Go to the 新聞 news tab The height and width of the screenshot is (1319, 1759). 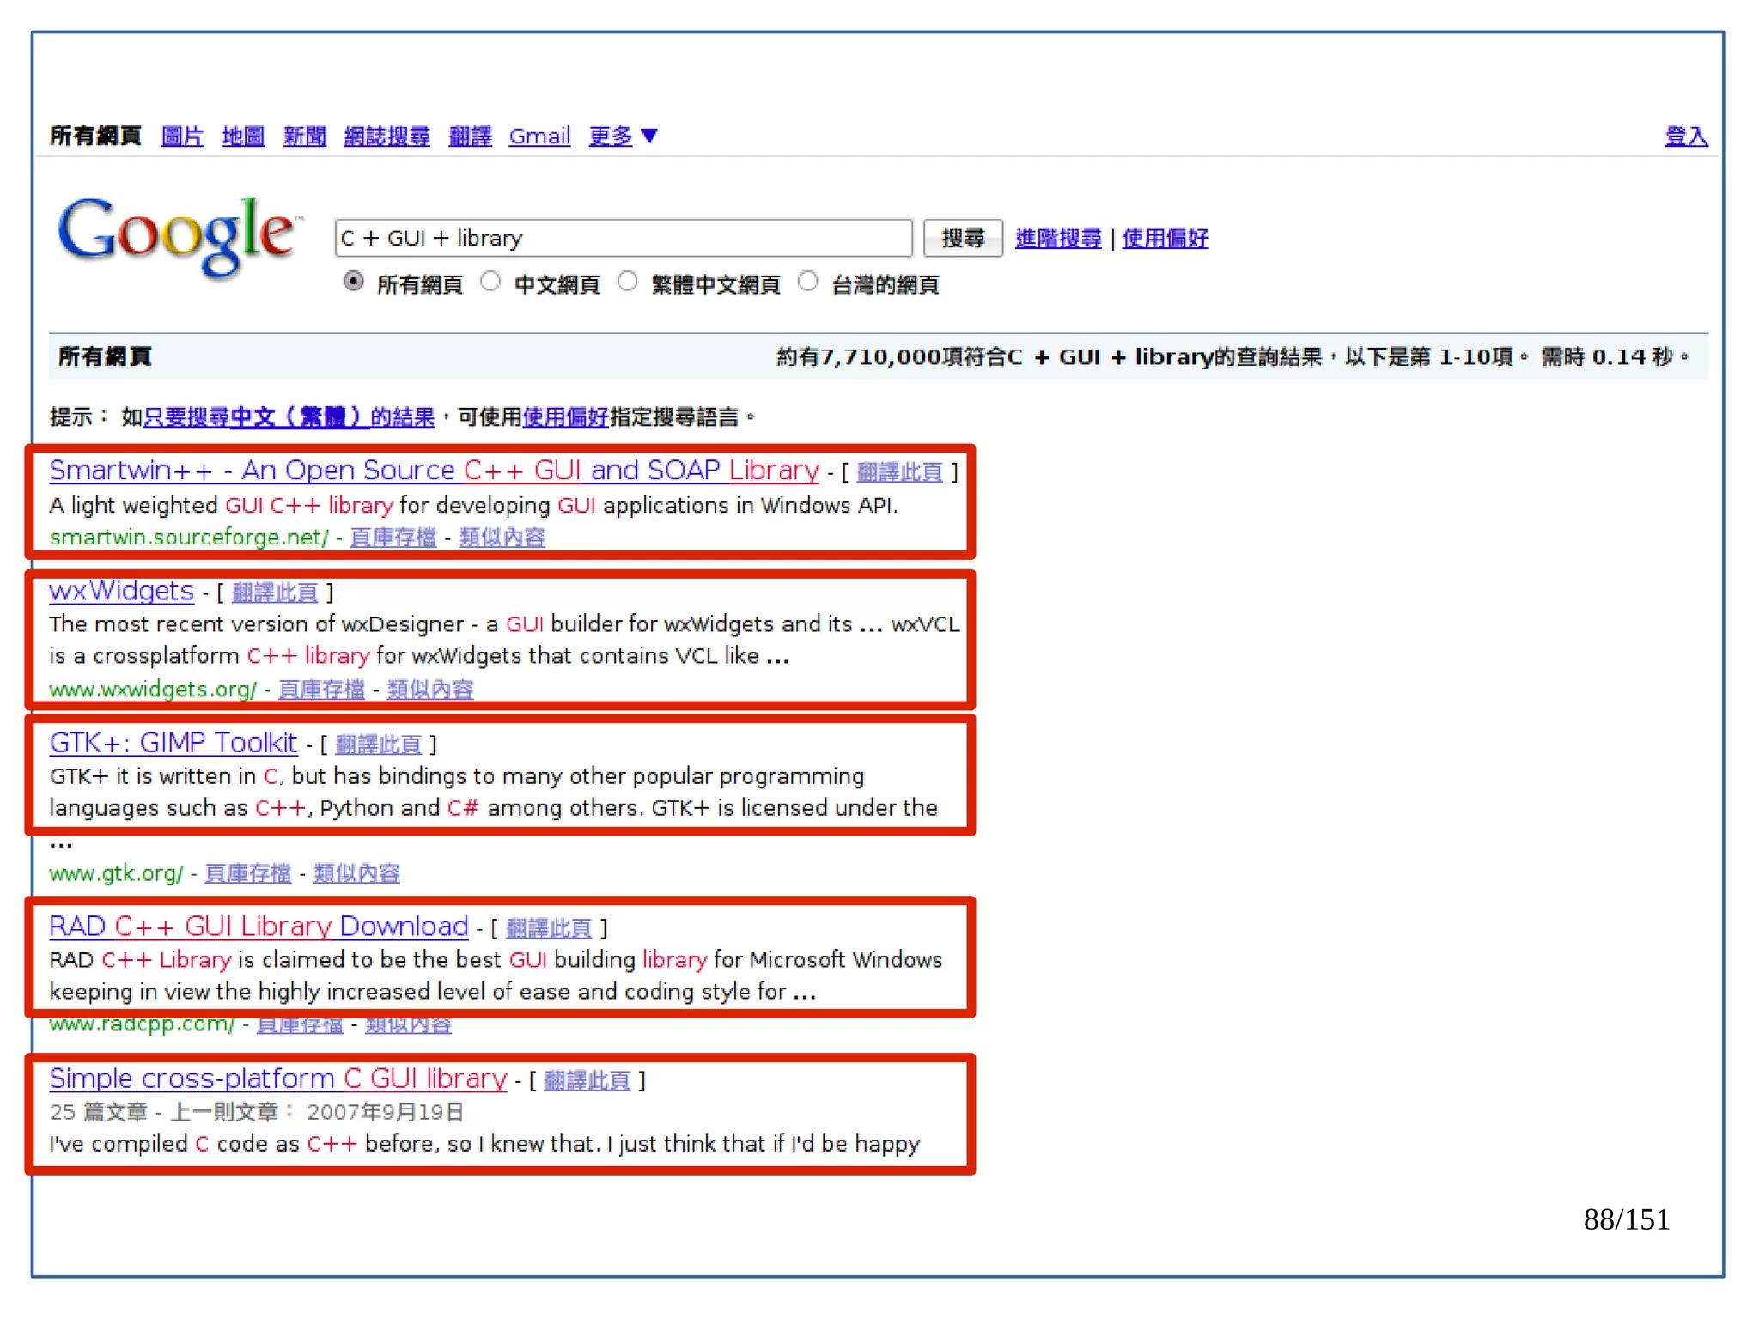pos(304,136)
